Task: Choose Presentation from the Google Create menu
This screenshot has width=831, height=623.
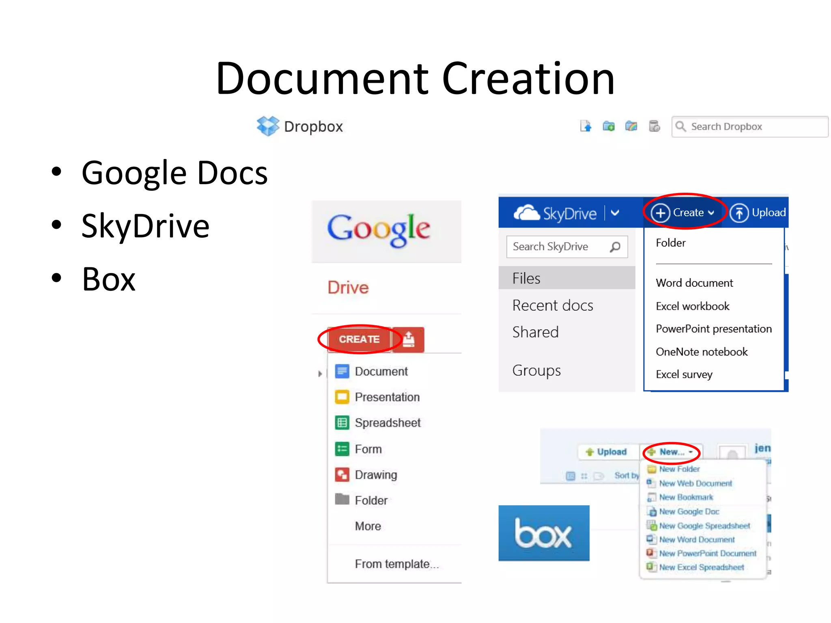Action: point(387,397)
